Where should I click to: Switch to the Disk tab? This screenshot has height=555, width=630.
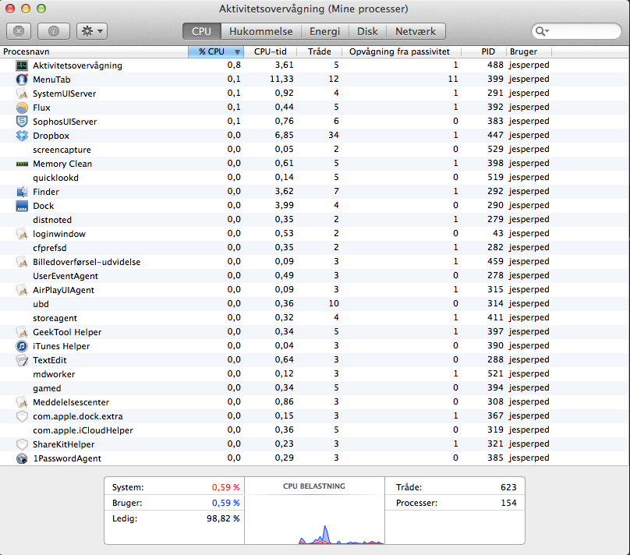coord(367,31)
